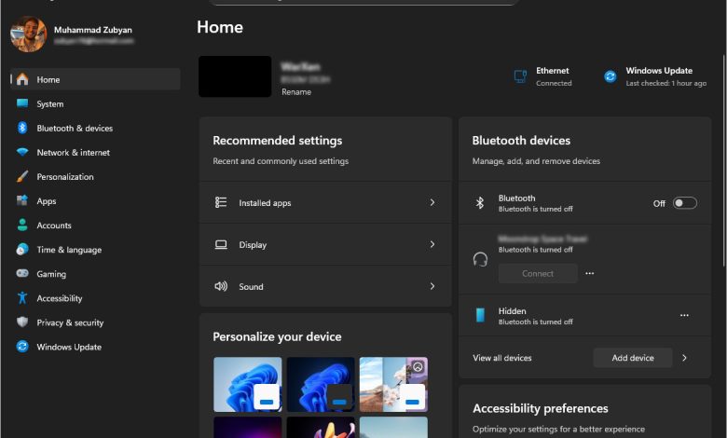Image resolution: width=727 pixels, height=438 pixels.
Task: Open Windows Update from sidebar text
Action: [x=69, y=347]
